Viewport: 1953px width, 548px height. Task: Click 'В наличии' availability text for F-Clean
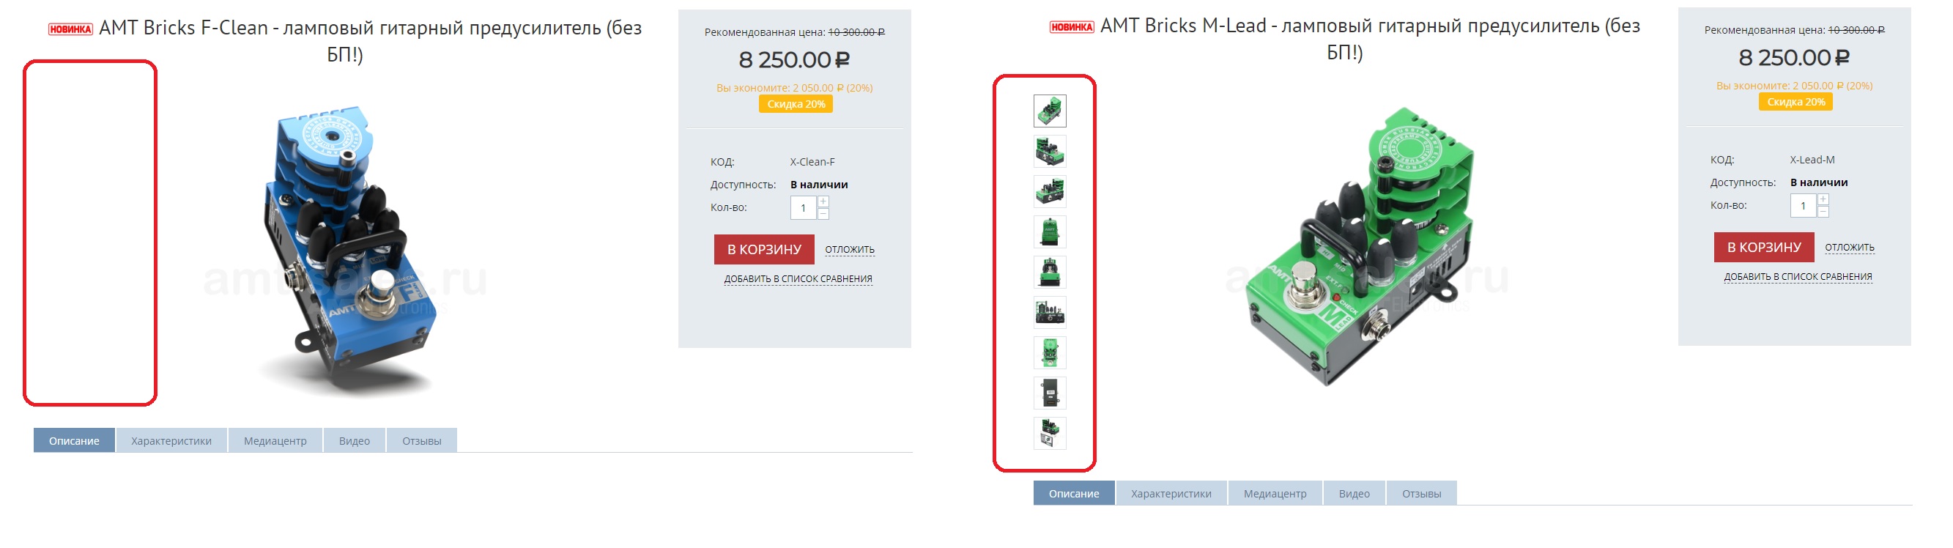click(819, 185)
